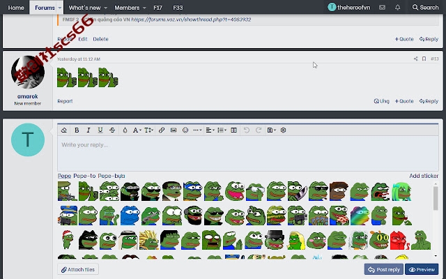The height and width of the screenshot is (279, 446).
Task: Expand the What's new dropdown arrow
Action: tap(105, 8)
